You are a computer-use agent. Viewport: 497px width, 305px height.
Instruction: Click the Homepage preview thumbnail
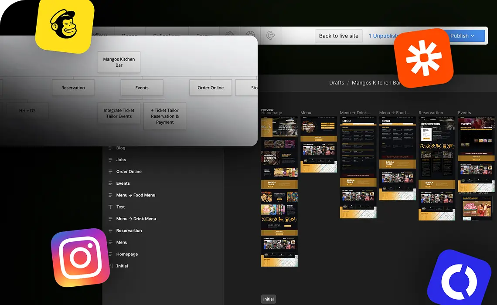(x=279, y=192)
